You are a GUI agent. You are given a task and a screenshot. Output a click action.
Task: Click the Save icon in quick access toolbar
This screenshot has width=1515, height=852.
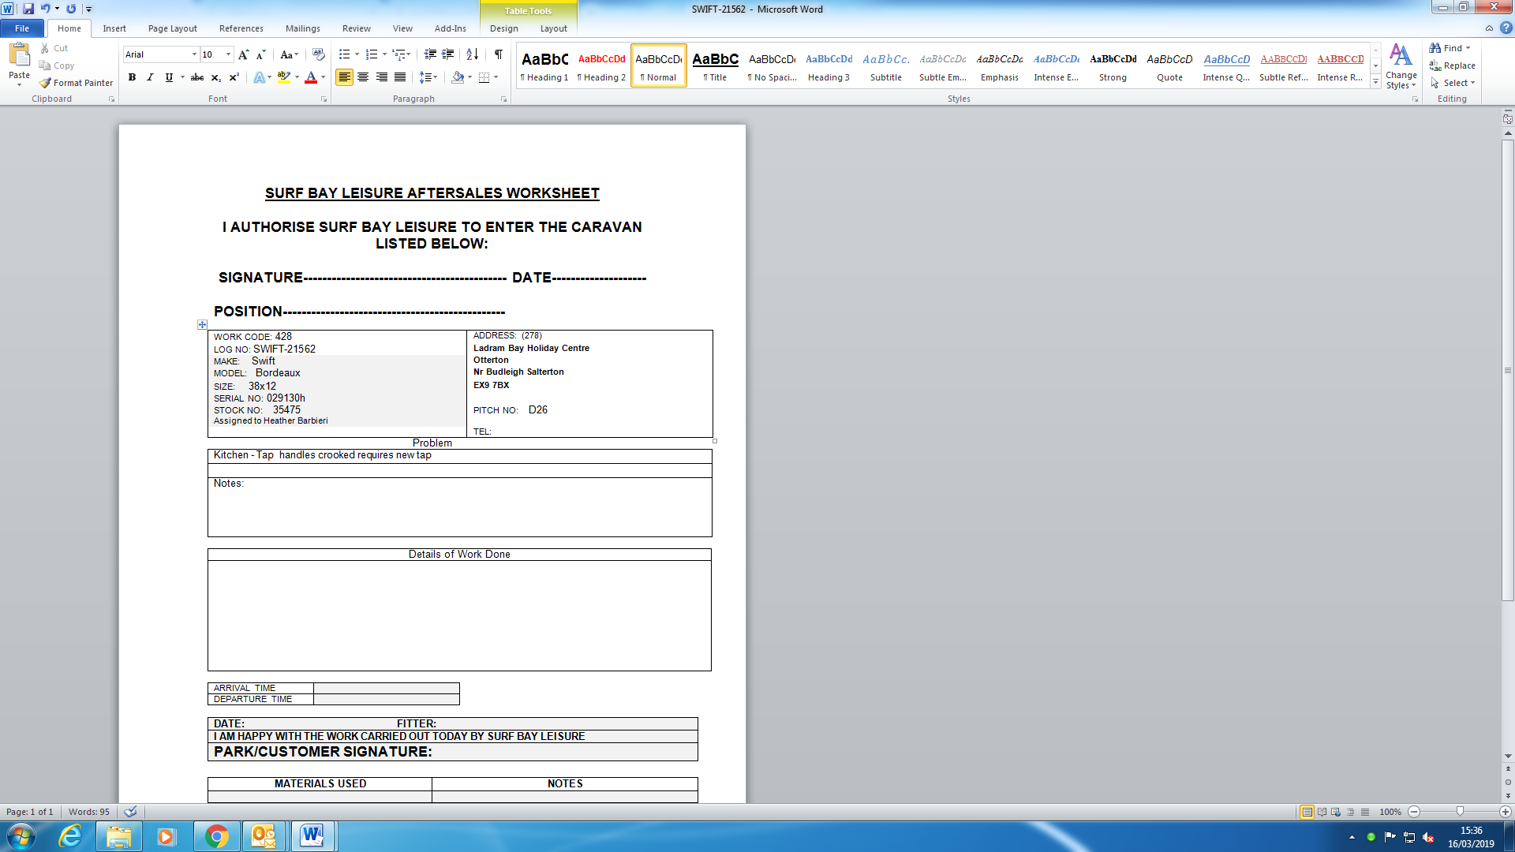point(28,9)
